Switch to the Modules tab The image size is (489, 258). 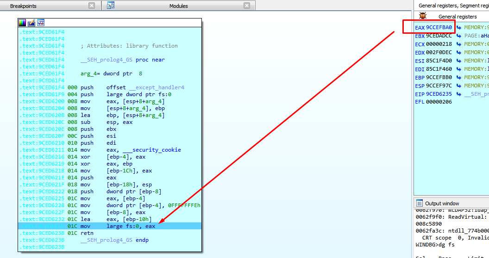(178, 6)
